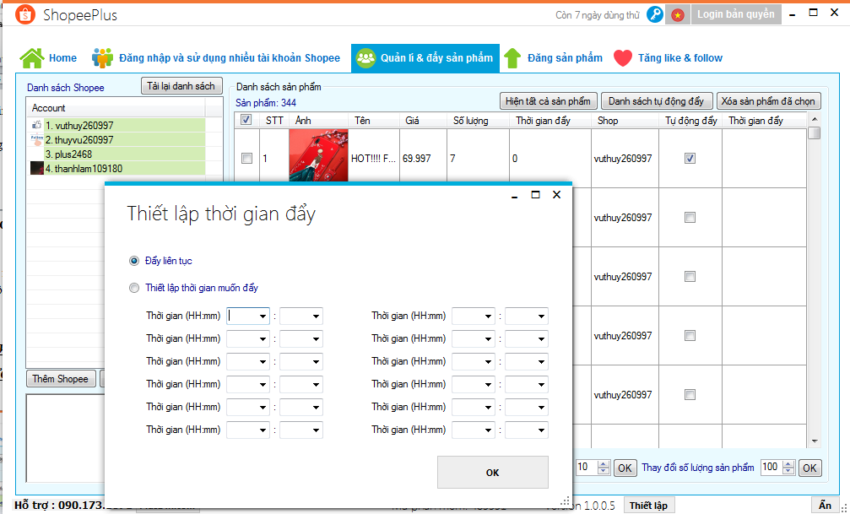This screenshot has height=514, width=850.
Task: Toggle the select-all checkbox in table header
Action: pyautogui.click(x=246, y=121)
